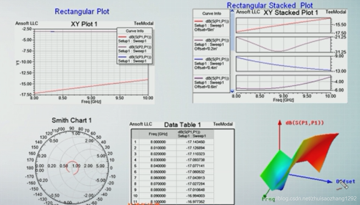Click the Curve Info header in the stacked plot

pyautogui.click(x=211, y=14)
